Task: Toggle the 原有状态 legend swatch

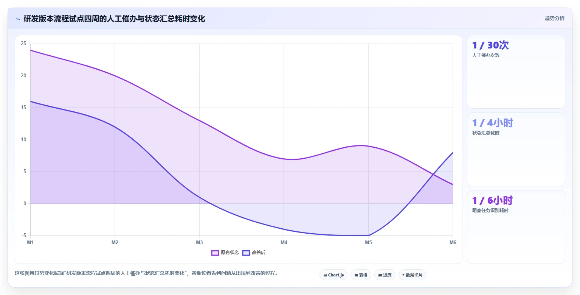Action: 215,253
